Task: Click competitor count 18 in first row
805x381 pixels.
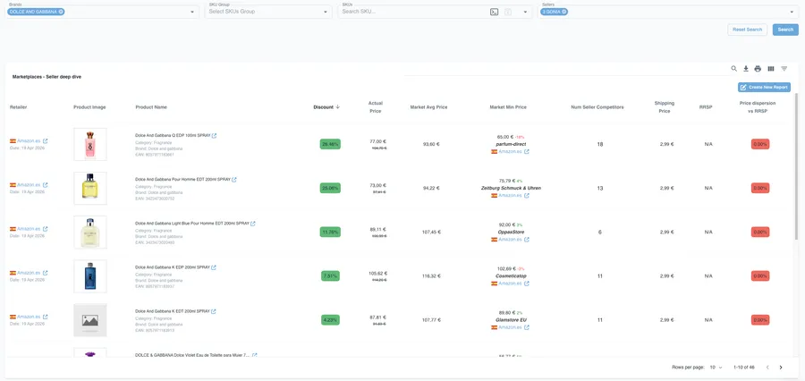Action: pyautogui.click(x=600, y=144)
